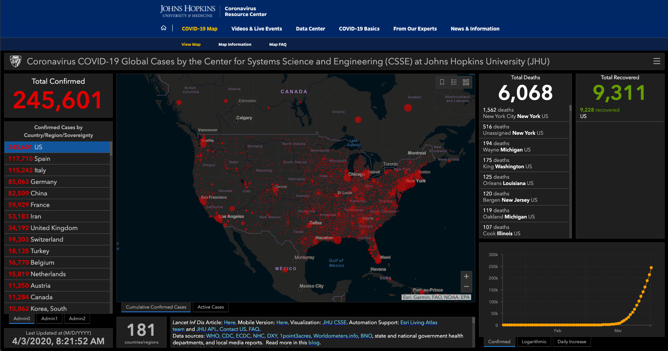The width and height of the screenshot is (668, 351).
Task: Click the Johns Hopkins shield logo
Action: 15,61
